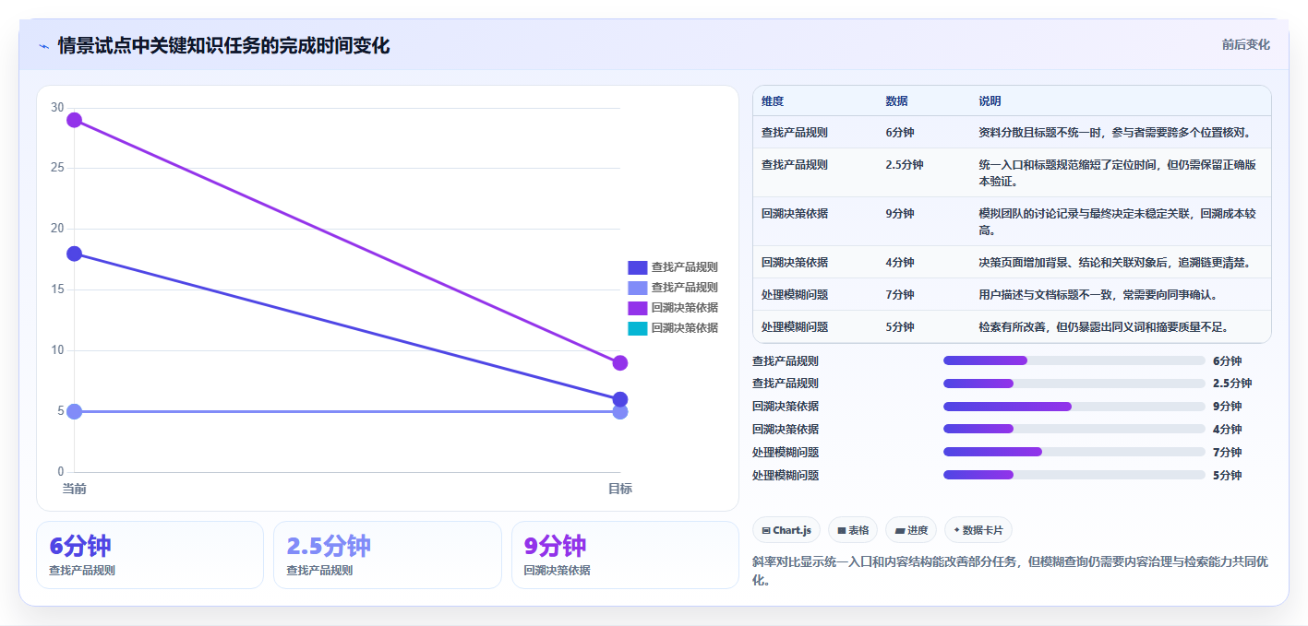Screen dimensions: 1308x626
Task: Click the 9分钟 progress bar
Action: pos(1074,407)
